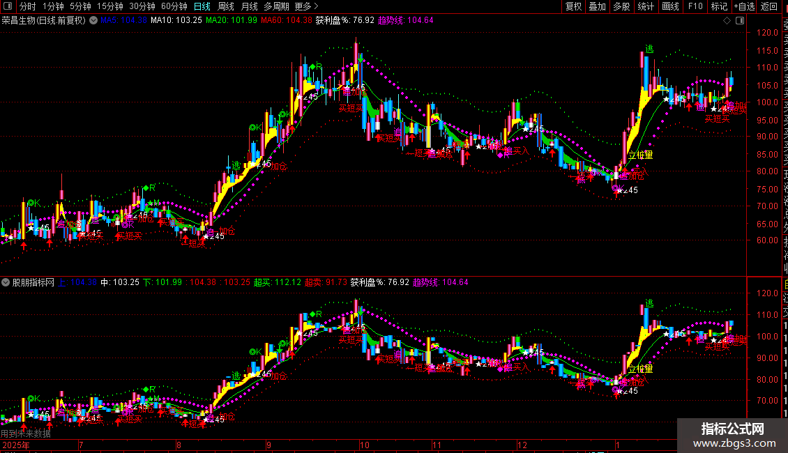788x453 pixels.
Task: Click the 超卖: 91.73 value
Action: 326,282
